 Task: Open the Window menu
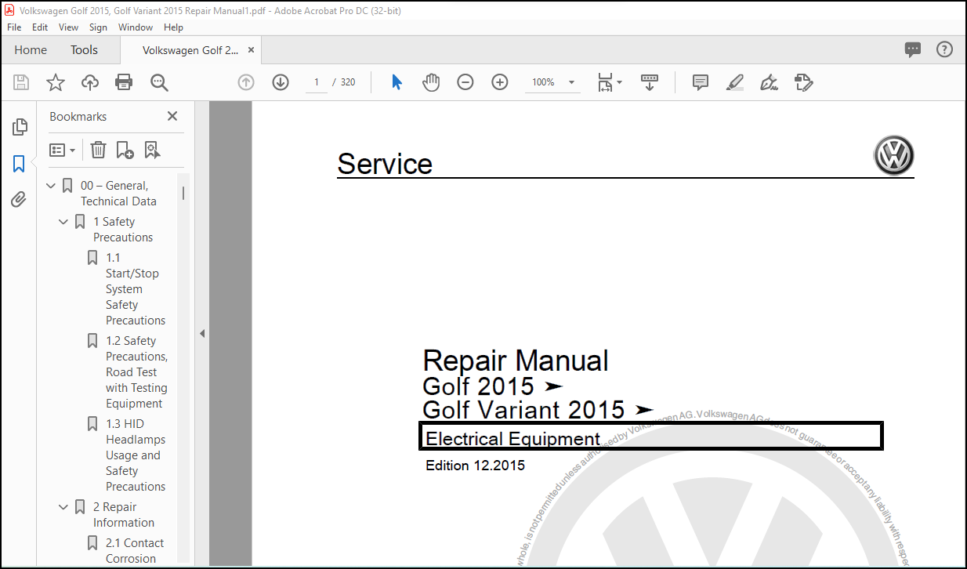[x=136, y=27]
